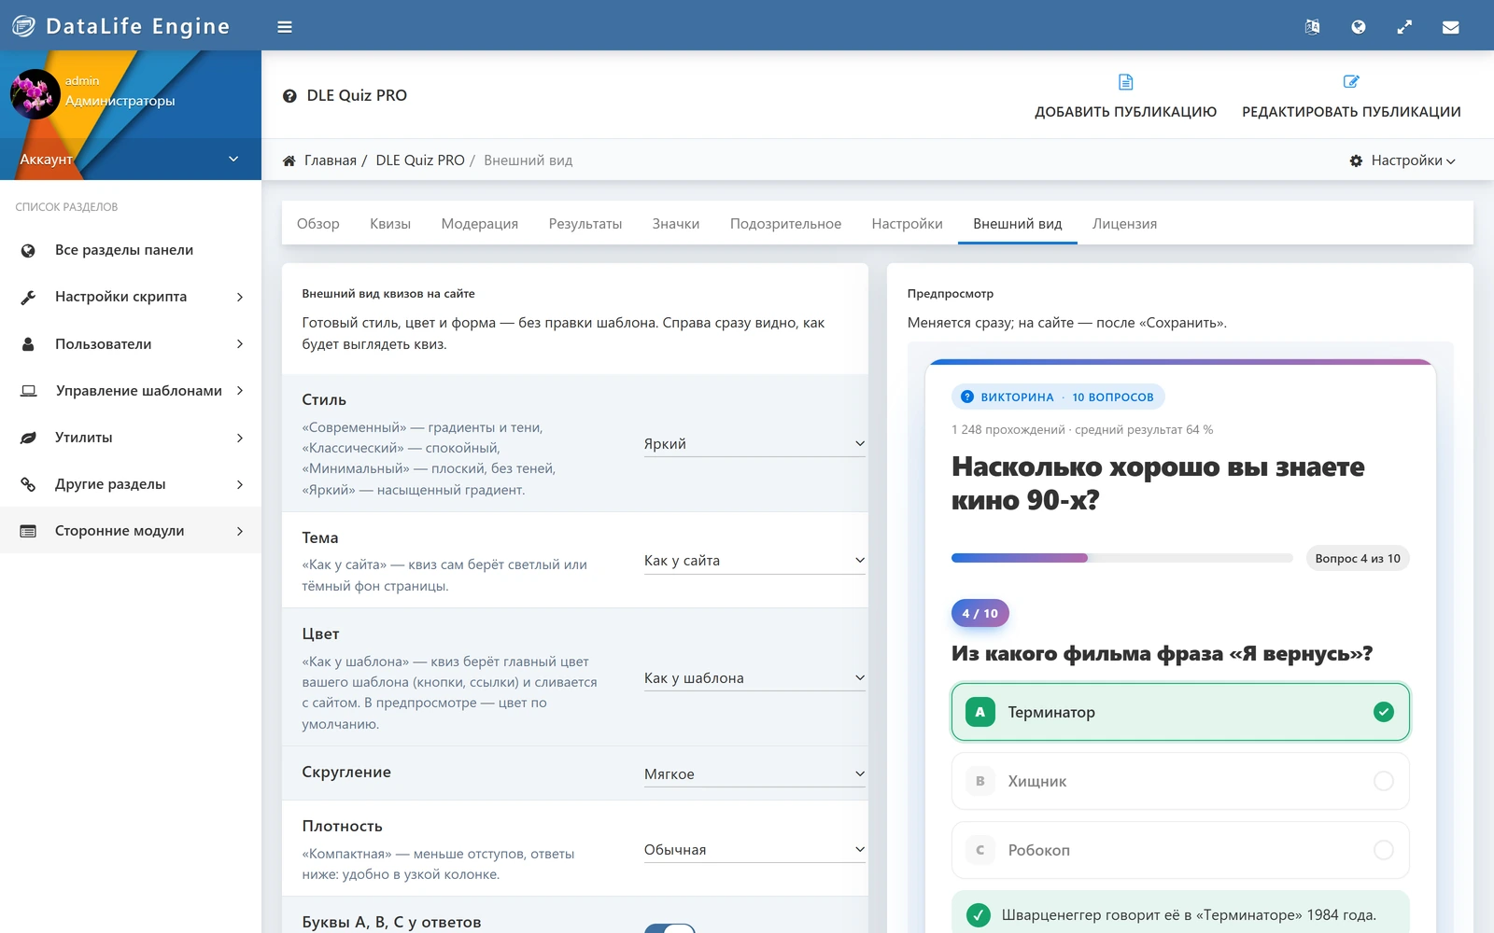Toggle the Буквы A, B, C у ответов switch

tap(669, 928)
